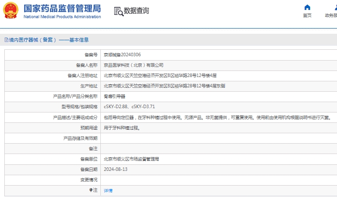This screenshot has width=337, height=199.
Task: Click the 备案单位 row label
Action: click(x=89, y=159)
